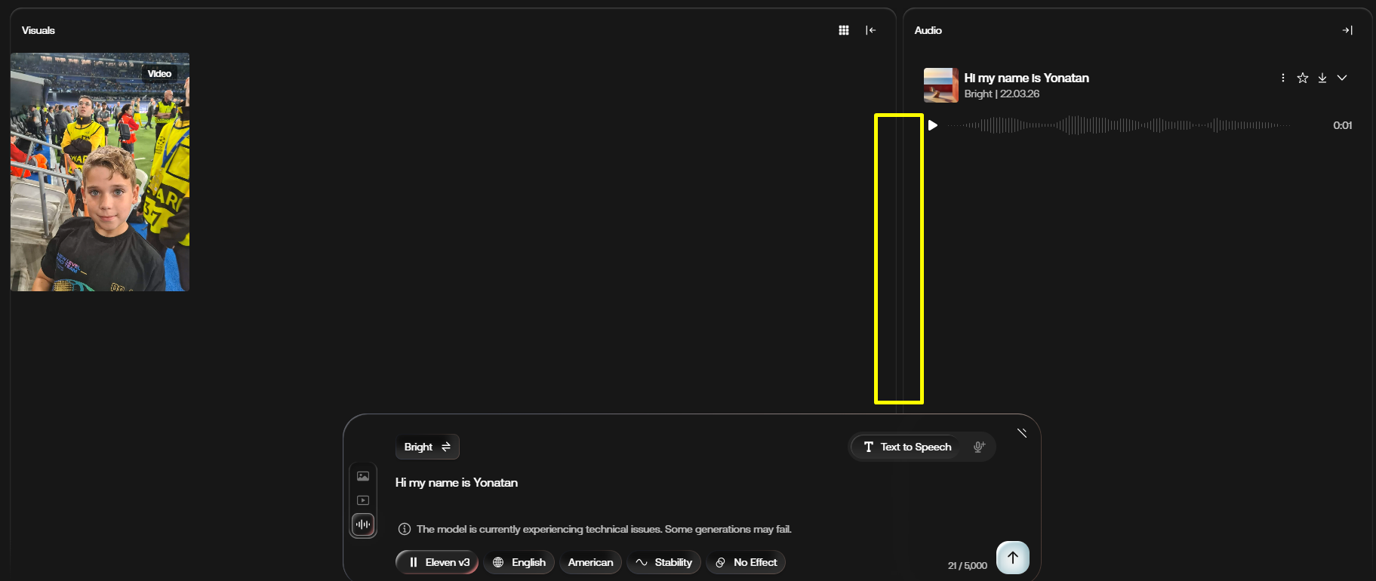Open the stadium video thumbnail
Screen dimensions: 1376x581
pyautogui.click(x=100, y=172)
